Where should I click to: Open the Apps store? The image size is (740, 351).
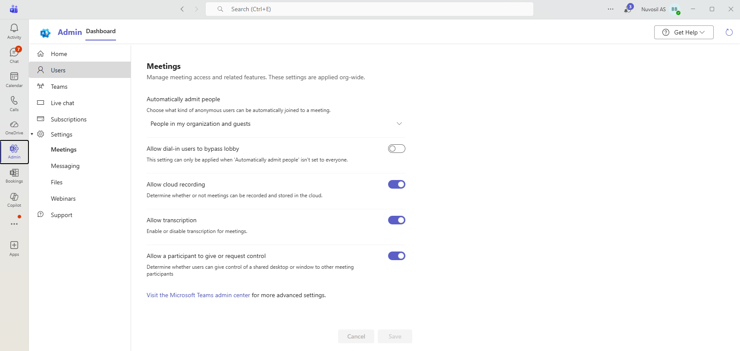point(14,249)
